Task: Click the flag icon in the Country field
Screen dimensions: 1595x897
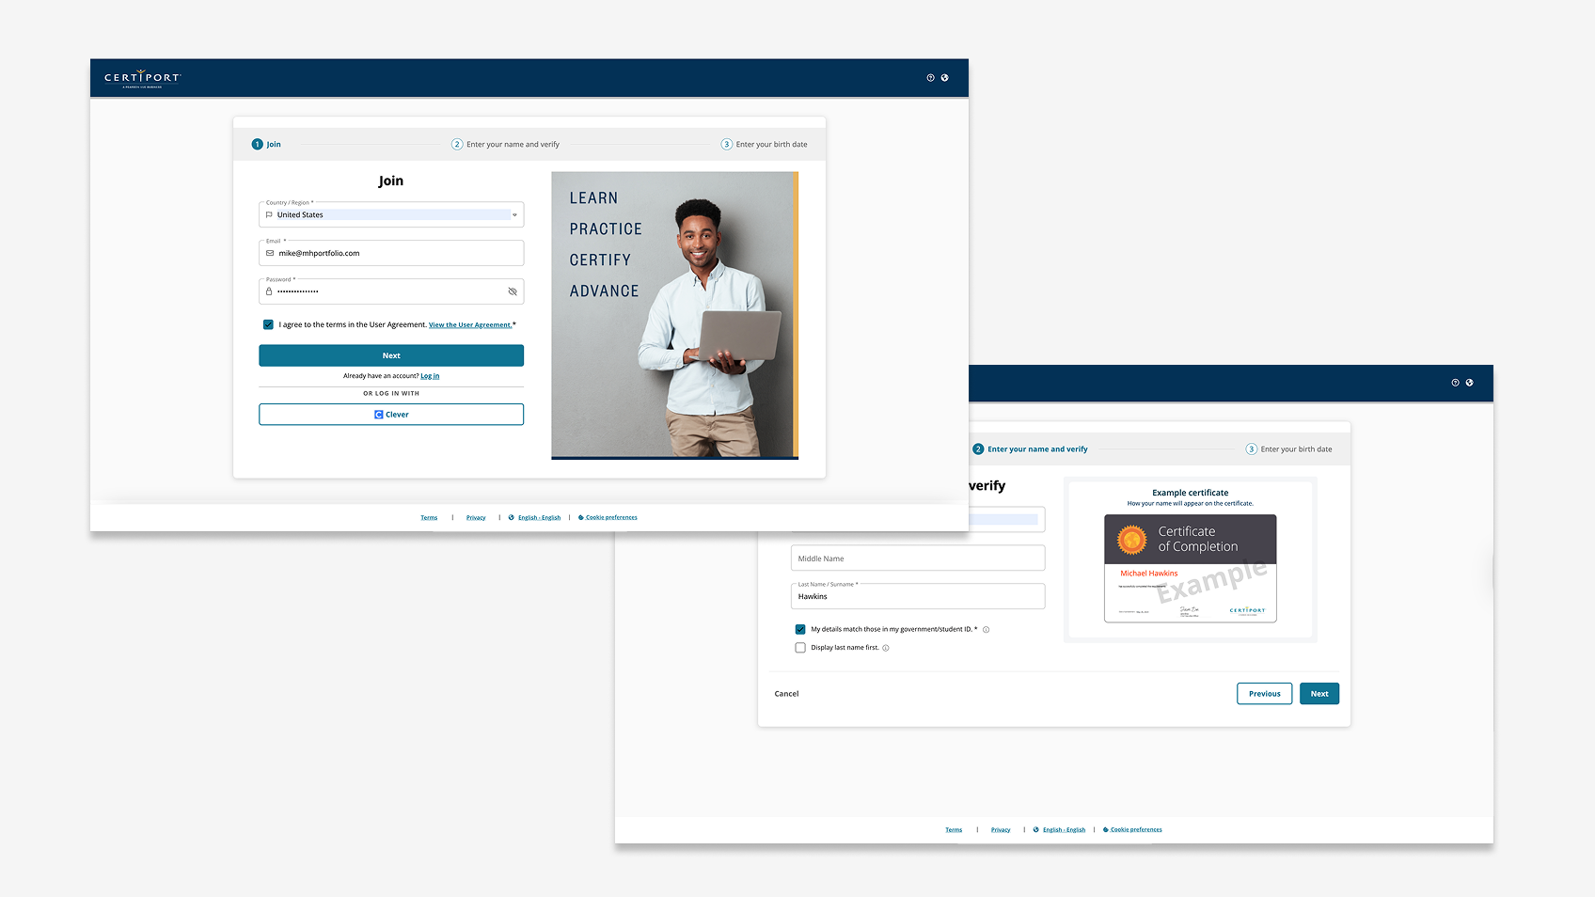Action: coord(270,214)
